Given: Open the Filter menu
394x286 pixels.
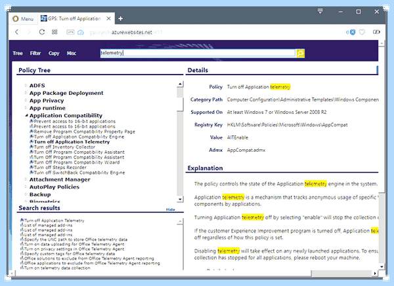Looking at the screenshot, I should click(x=35, y=53).
